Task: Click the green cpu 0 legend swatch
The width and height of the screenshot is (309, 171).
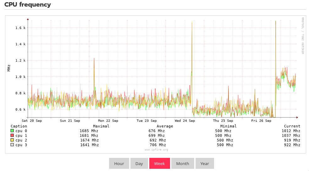Action: 12,131
